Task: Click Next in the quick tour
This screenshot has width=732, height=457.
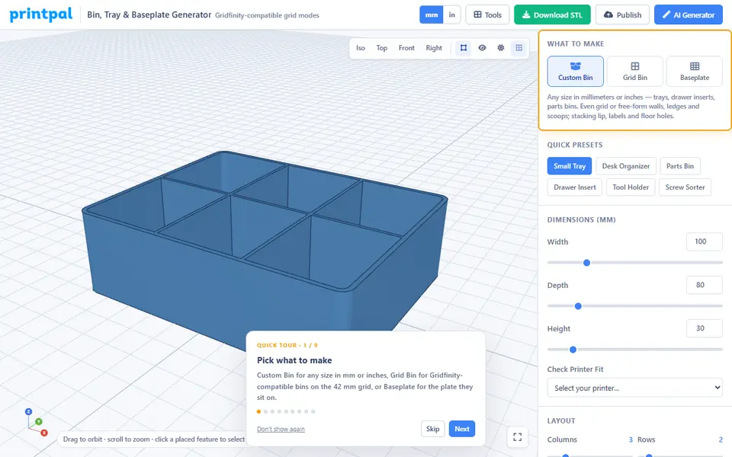Action: click(462, 429)
